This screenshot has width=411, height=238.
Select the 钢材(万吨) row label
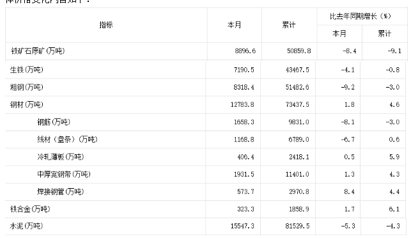[26, 104]
